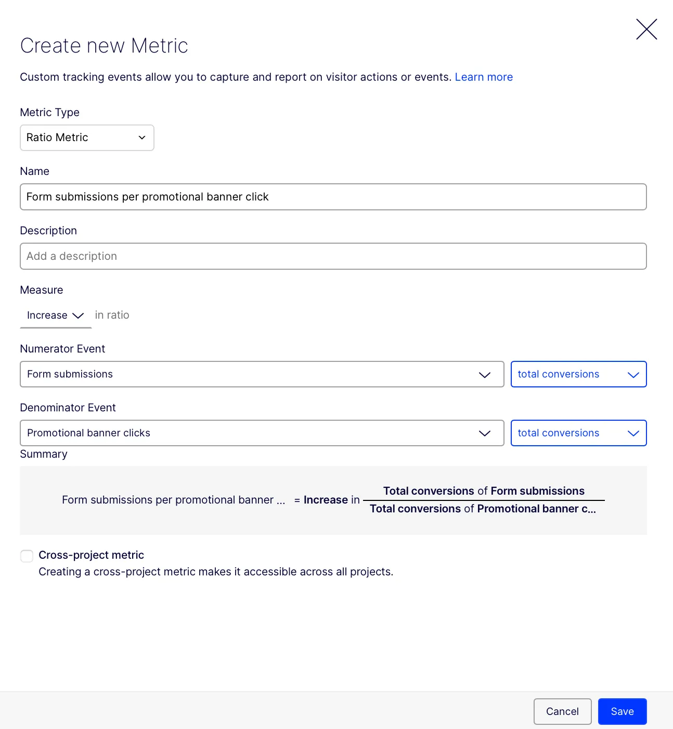Close the Create new Metric dialog
Viewport: 673px width, 729px height.
(x=646, y=29)
